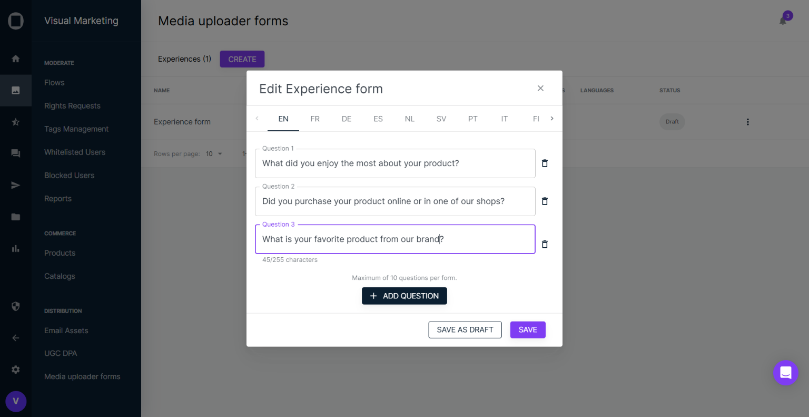Open the star ratings icon in the sidebar

[16, 122]
